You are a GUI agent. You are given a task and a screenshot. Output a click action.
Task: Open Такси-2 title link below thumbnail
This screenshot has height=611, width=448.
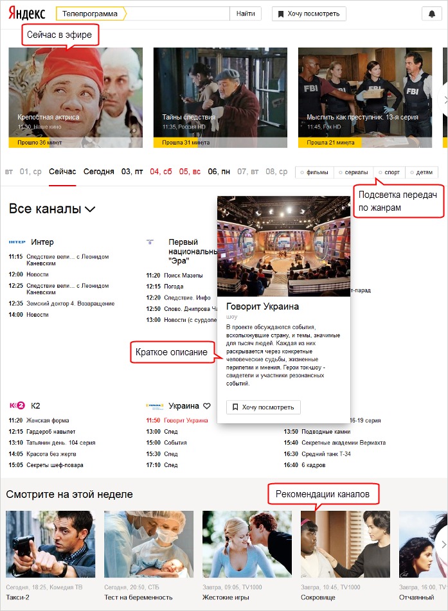coord(17,598)
